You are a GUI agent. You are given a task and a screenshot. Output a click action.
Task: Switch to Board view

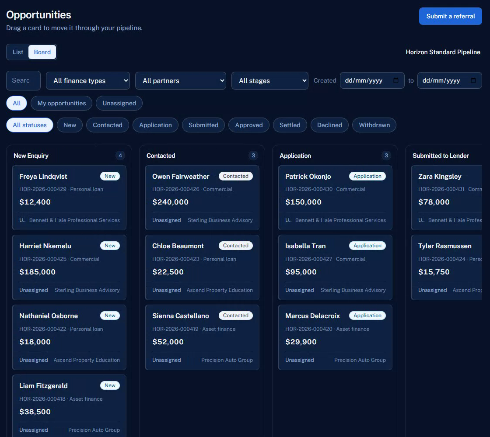coord(42,52)
